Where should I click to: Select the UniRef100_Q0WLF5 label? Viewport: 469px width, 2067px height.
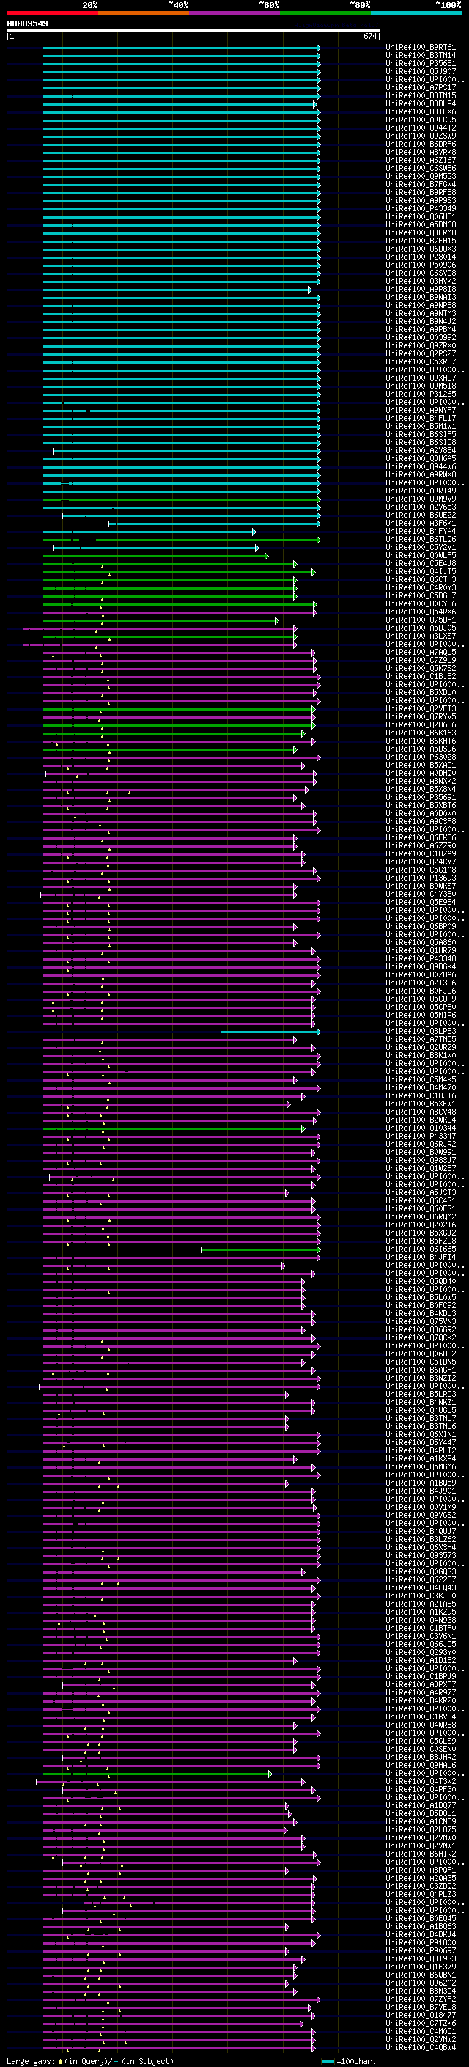tap(420, 555)
